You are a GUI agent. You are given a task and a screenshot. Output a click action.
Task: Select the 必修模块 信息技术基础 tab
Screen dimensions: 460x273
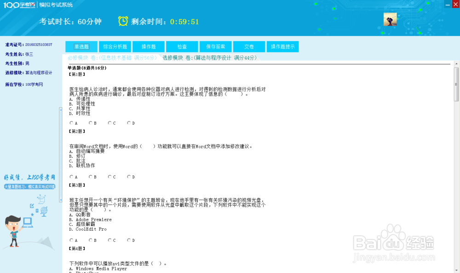[112, 58]
